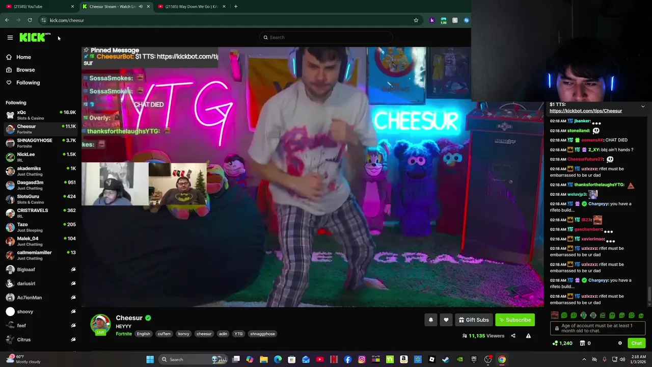The width and height of the screenshot is (652, 367).
Task: Select the English tag
Action: click(x=143, y=334)
